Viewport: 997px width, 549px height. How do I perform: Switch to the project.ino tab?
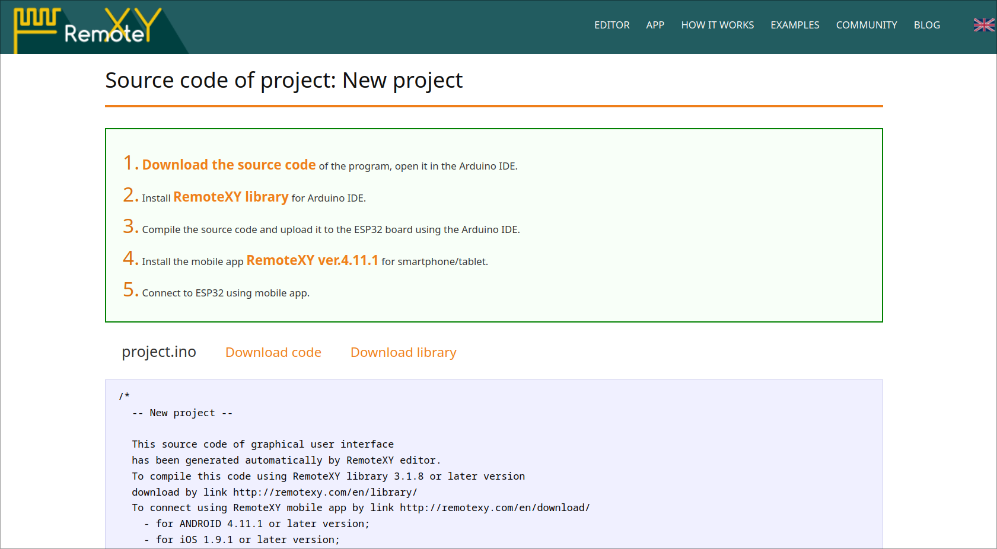click(x=158, y=352)
